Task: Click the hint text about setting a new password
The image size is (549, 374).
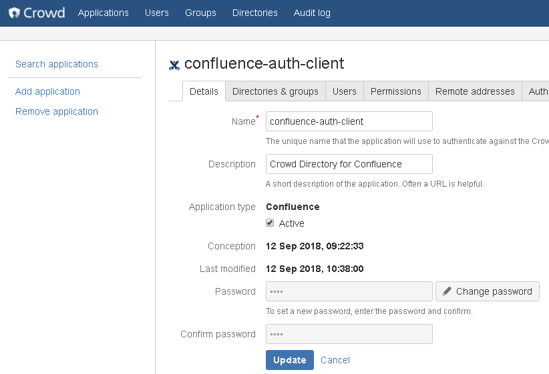Action: pos(369,311)
